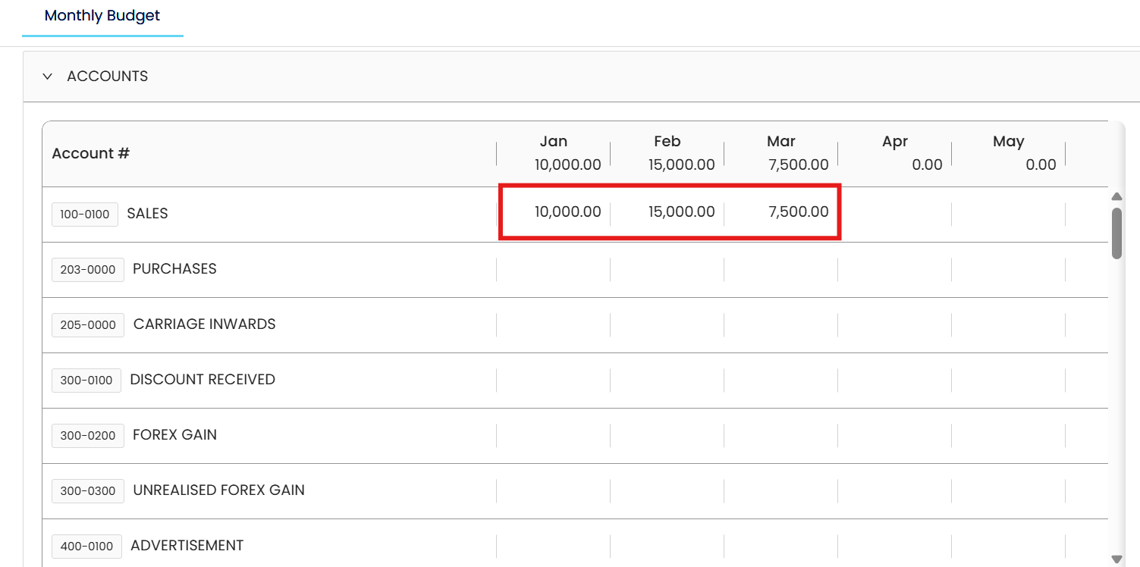This screenshot has height=567, width=1140.
Task: Collapse the ACCOUNTS section chevron
Action: point(48,77)
